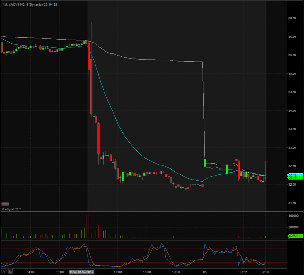Click the 17:00 time axis label
The width and height of the screenshot is (304, 275).
118,272
